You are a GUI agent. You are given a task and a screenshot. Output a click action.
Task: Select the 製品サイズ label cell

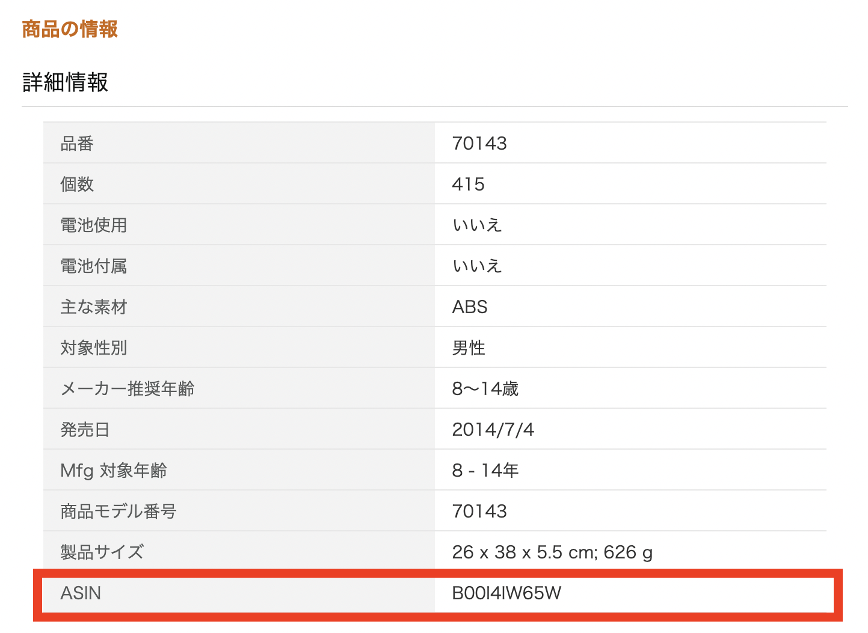coord(239,551)
